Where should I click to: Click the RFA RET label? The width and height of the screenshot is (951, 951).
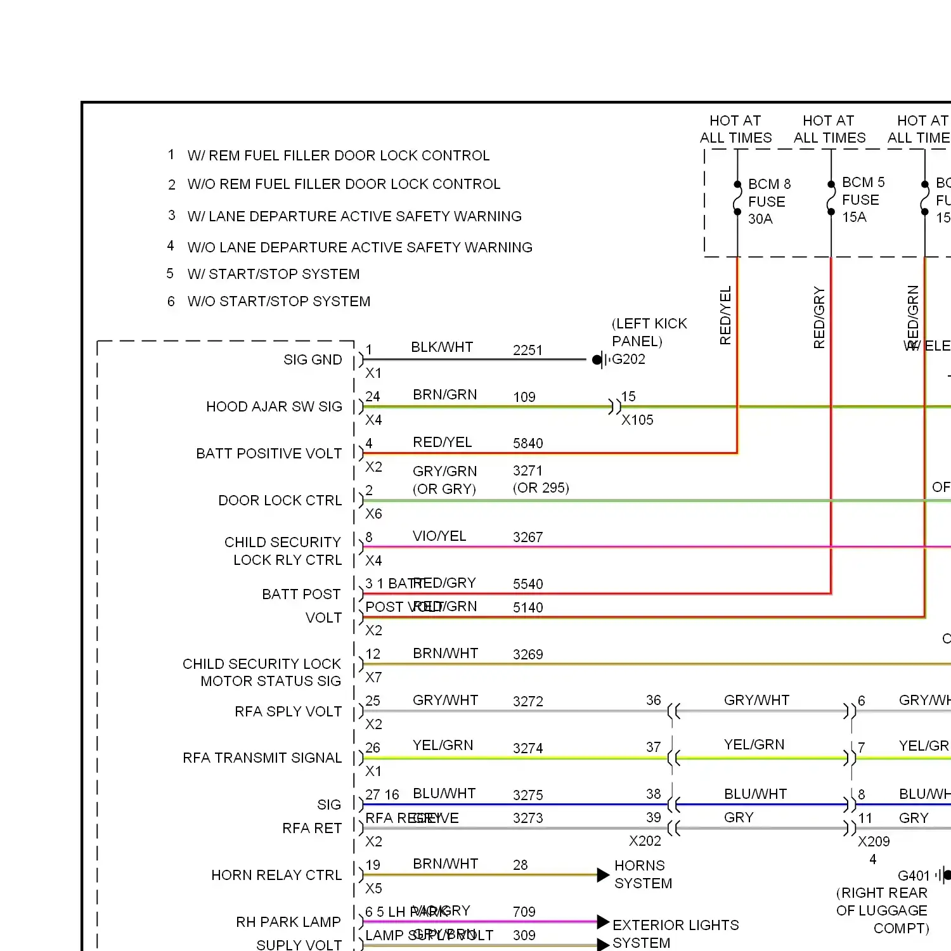coord(312,828)
